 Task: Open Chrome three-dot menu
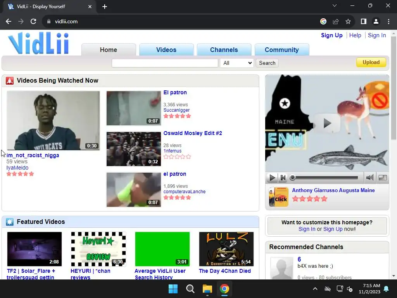point(388,22)
